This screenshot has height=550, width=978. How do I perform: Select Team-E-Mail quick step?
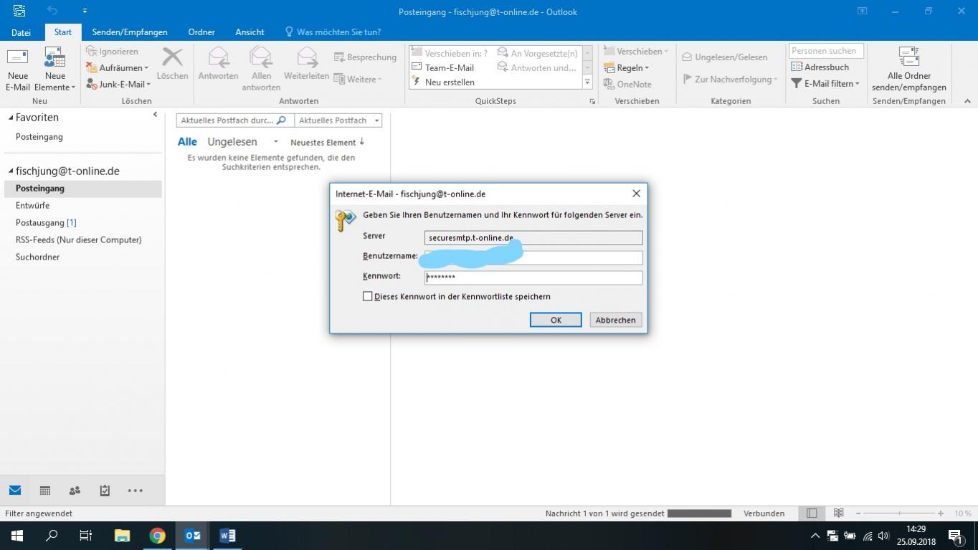pos(450,67)
